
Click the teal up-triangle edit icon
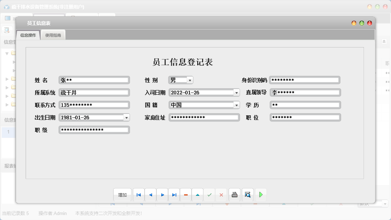pyautogui.click(x=198, y=195)
